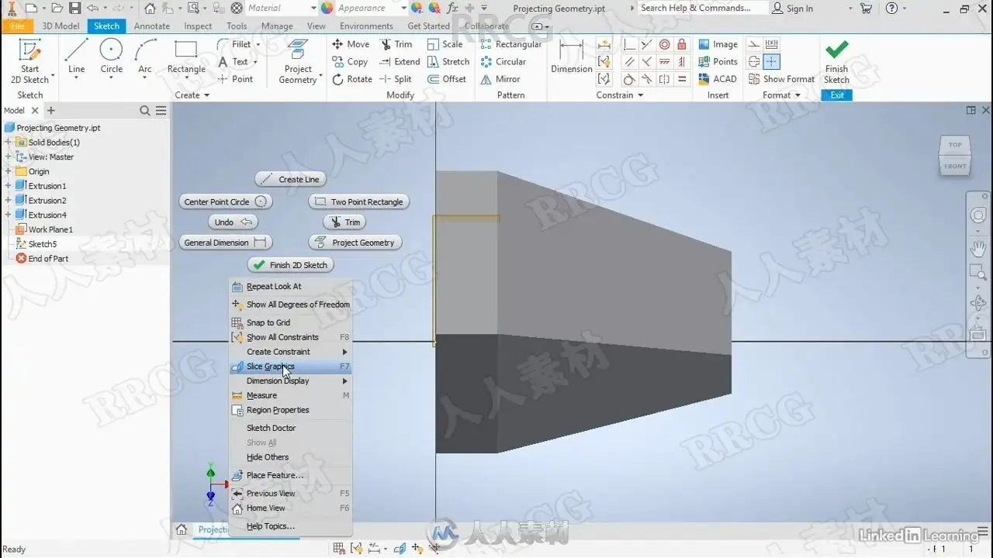
Task: Click Create Line marking menu button
Action: 290,179
